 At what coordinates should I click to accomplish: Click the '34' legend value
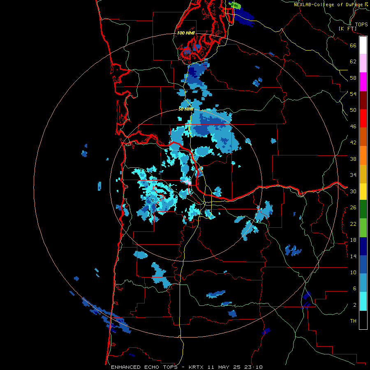point(353,175)
